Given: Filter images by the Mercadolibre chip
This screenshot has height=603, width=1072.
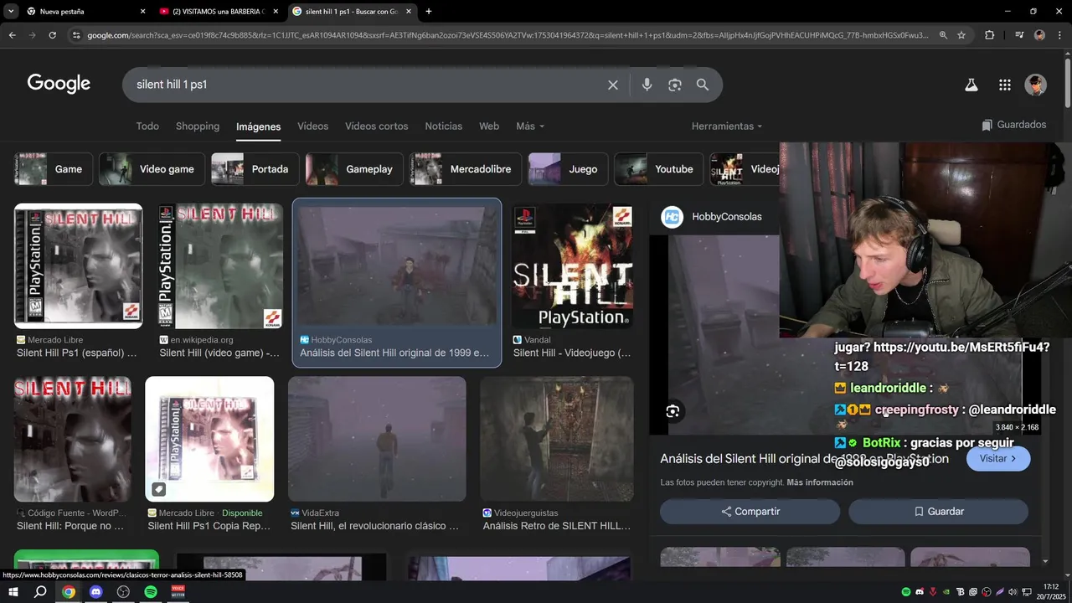Looking at the screenshot, I should click(x=466, y=169).
